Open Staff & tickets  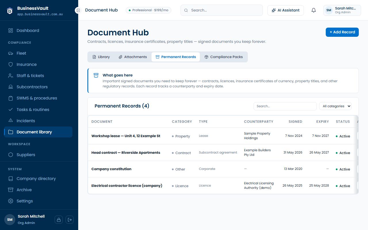(38, 76)
